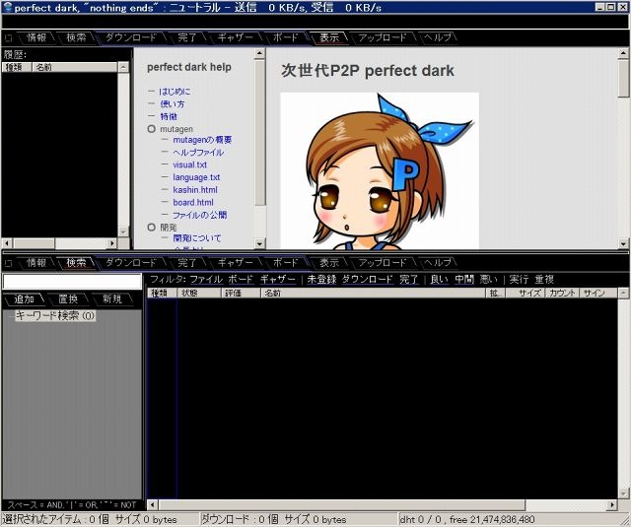Click the pane icon left of lower 情報 tab
Screen dimensions: 631x527
[x=9, y=263]
